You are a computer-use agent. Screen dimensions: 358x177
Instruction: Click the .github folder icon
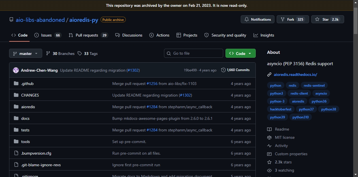(16, 84)
